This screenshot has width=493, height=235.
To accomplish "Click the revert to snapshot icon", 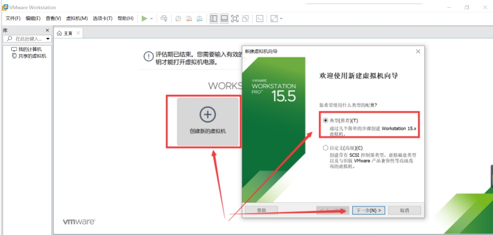I will click(x=189, y=18).
